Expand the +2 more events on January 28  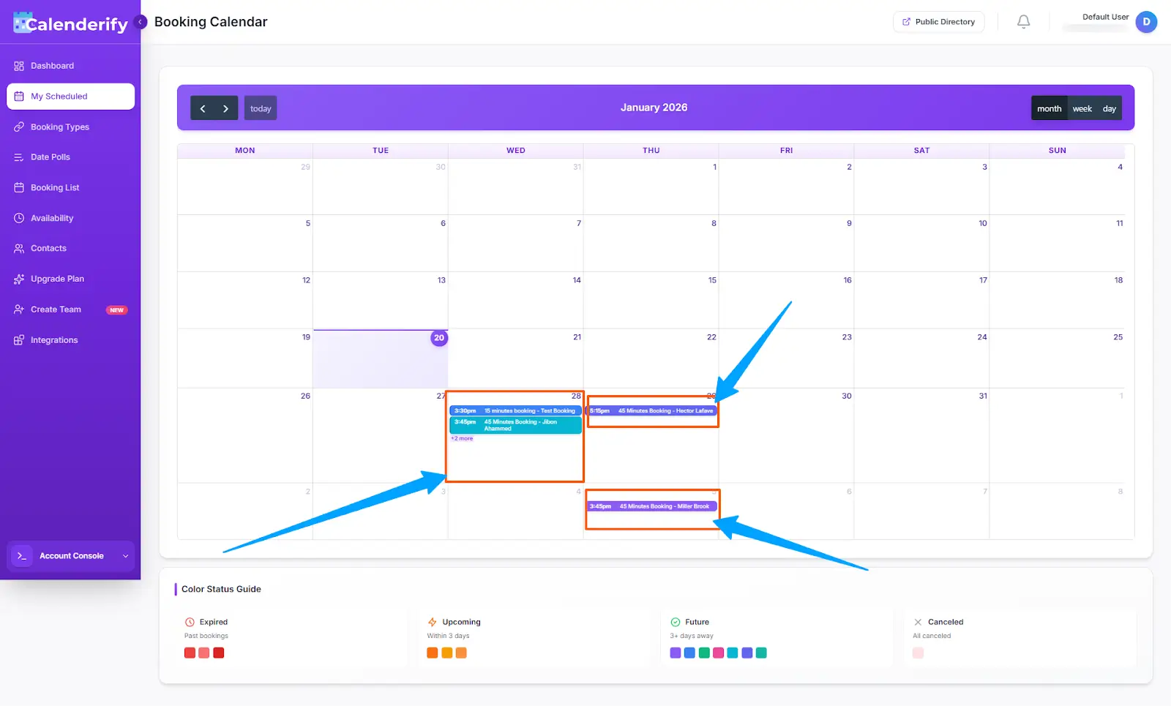tap(462, 438)
